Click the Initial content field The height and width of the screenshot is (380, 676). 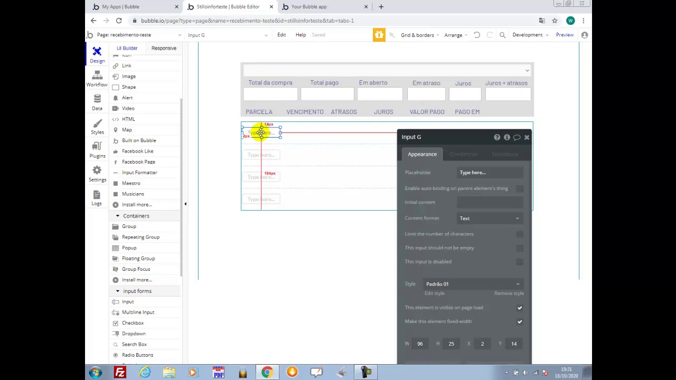coord(490,202)
